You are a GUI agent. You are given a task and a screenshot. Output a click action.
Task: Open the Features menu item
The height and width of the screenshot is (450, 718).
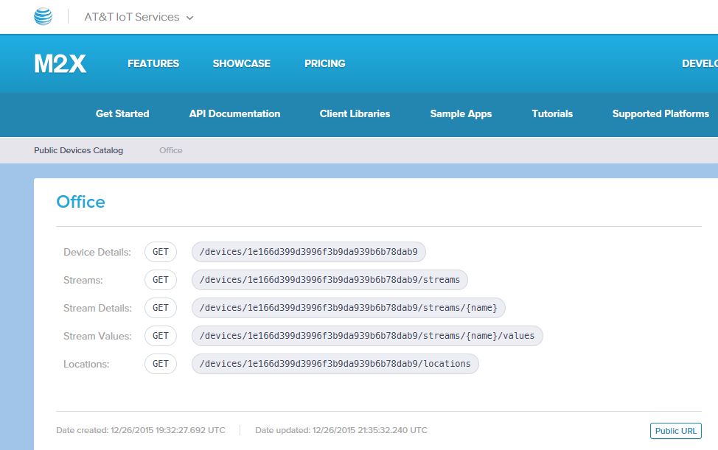[153, 64]
